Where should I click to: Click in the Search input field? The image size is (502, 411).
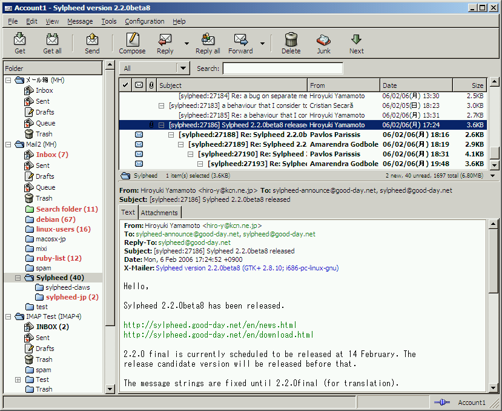pyautogui.click(x=283, y=68)
